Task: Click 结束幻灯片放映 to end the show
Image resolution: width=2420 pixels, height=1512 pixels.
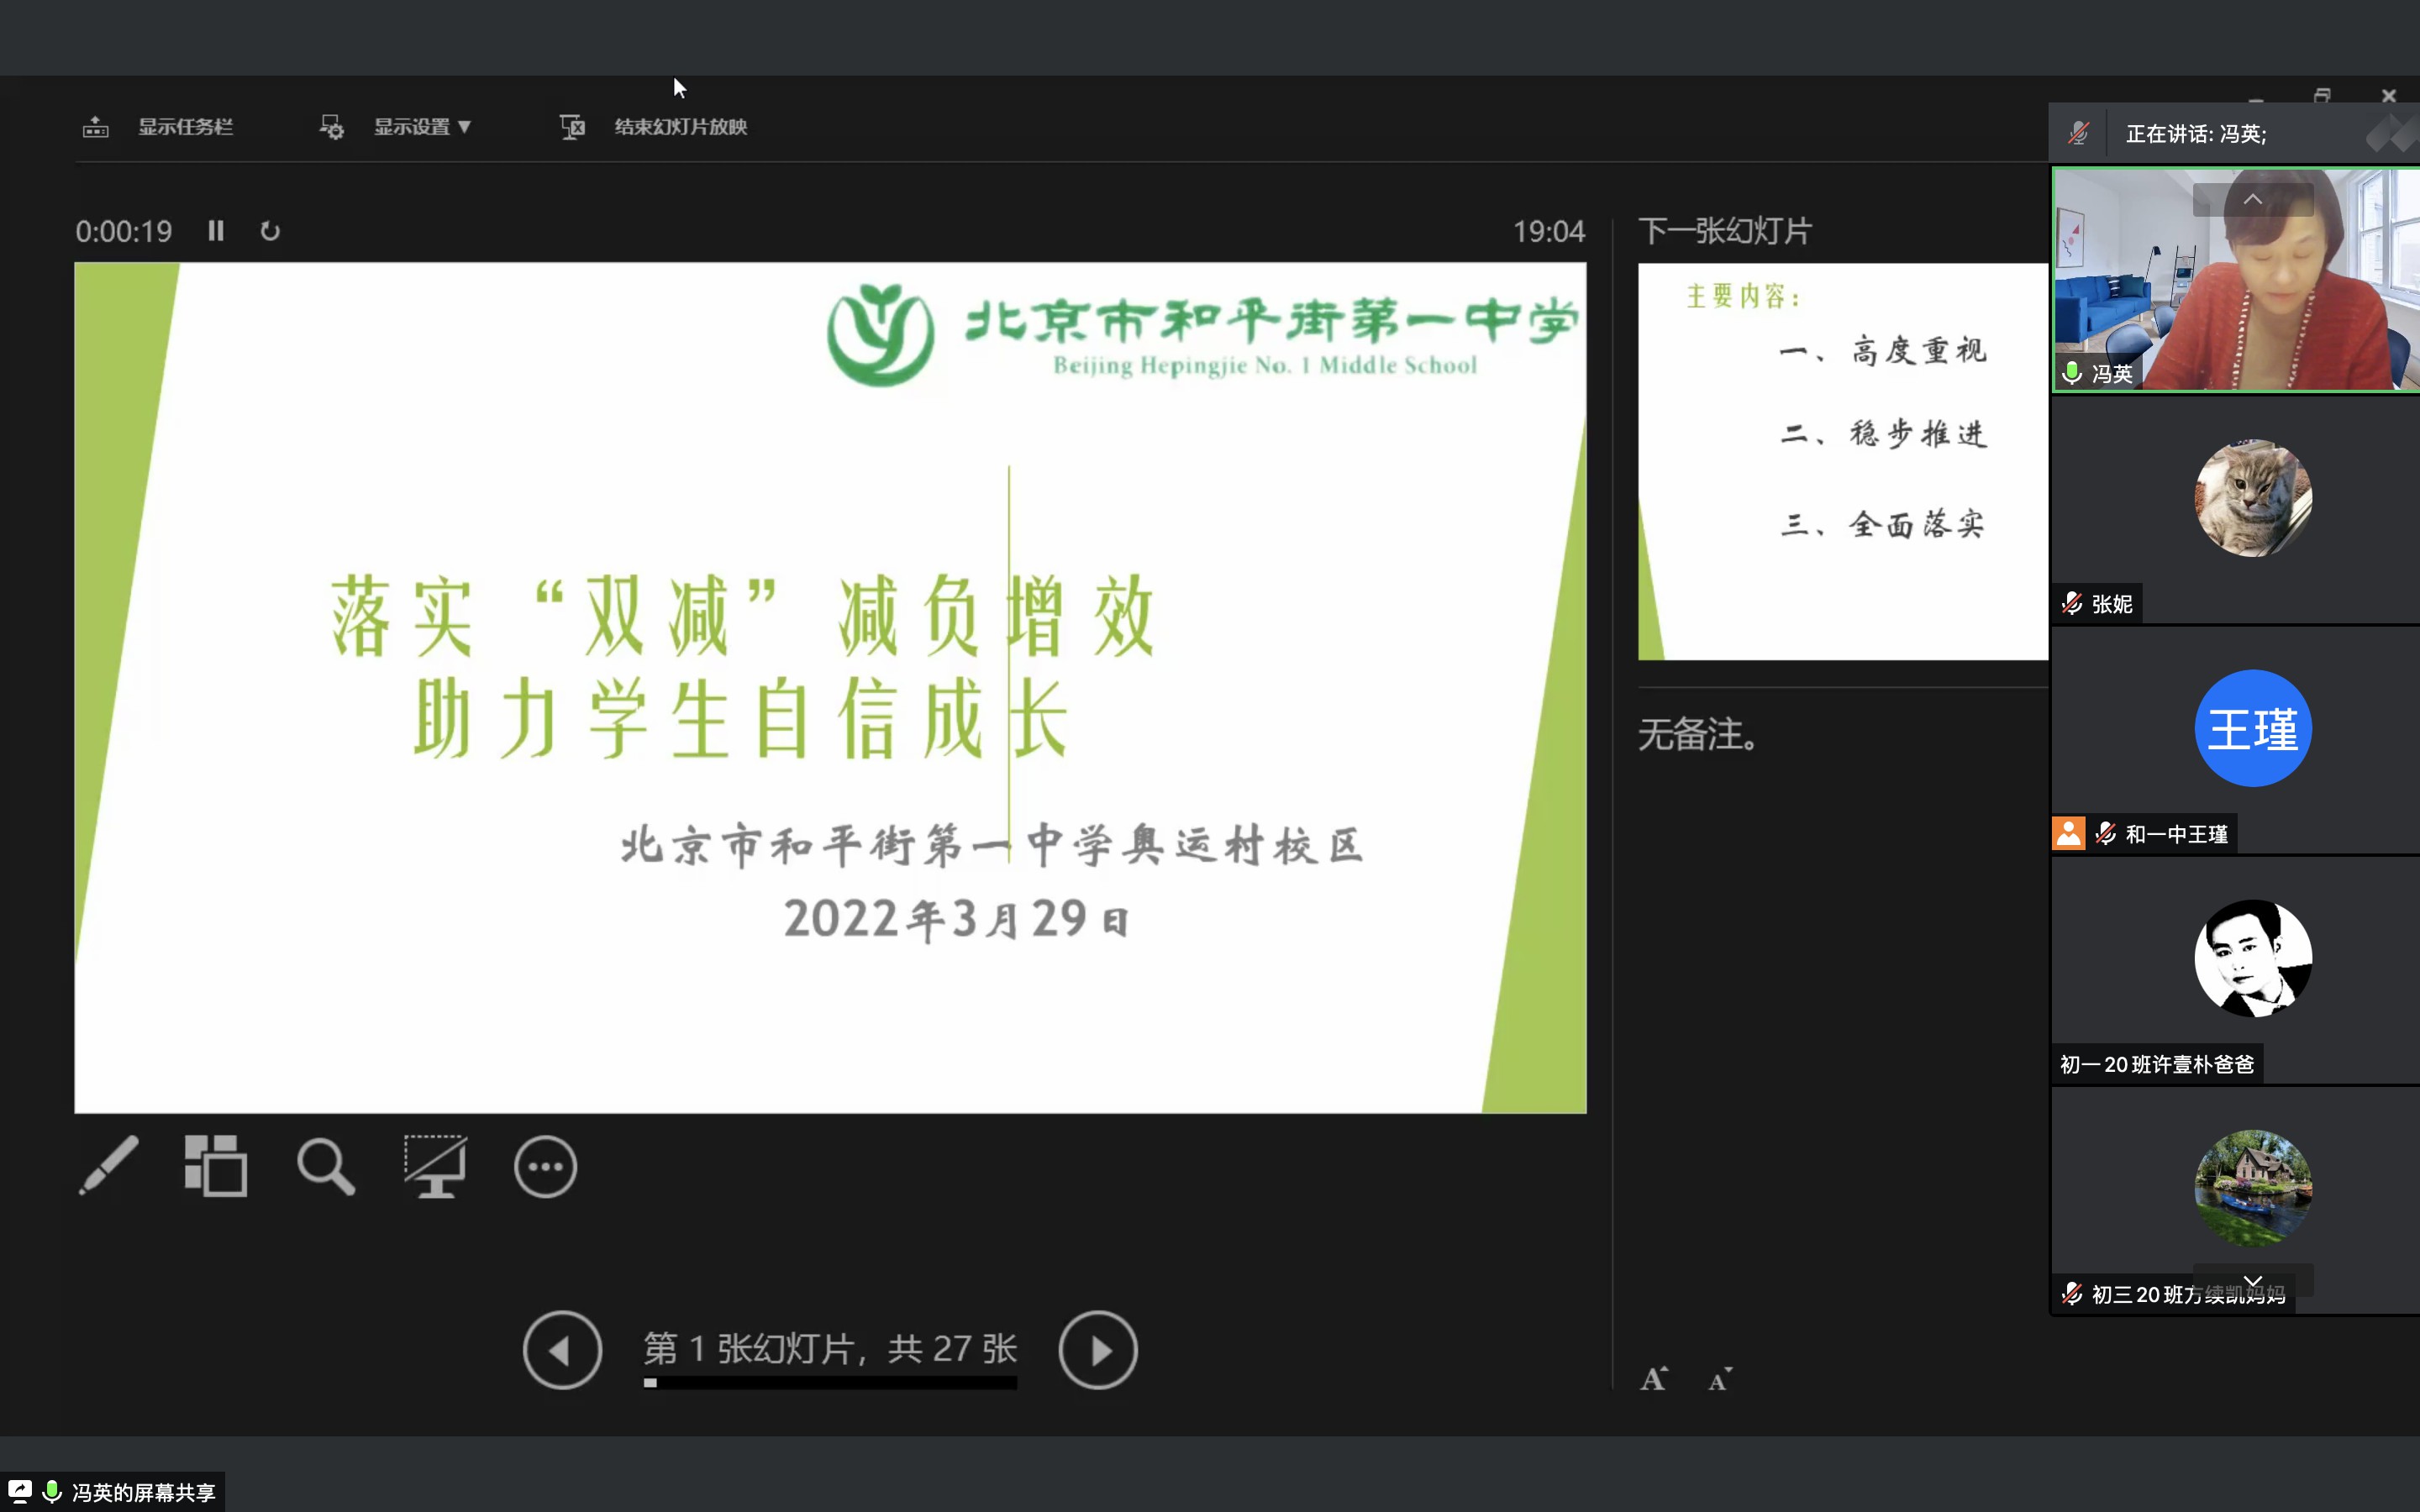Action: [x=679, y=127]
